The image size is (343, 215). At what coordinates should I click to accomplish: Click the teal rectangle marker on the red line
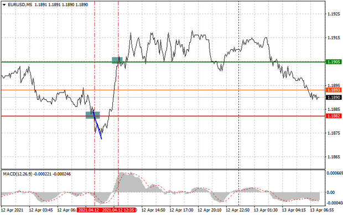click(93, 115)
